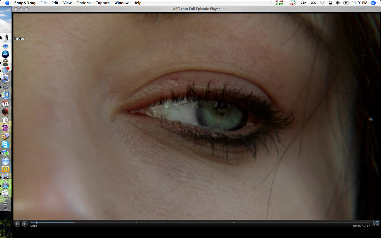Open the File menu
The height and width of the screenshot is (238, 381).
43,3
